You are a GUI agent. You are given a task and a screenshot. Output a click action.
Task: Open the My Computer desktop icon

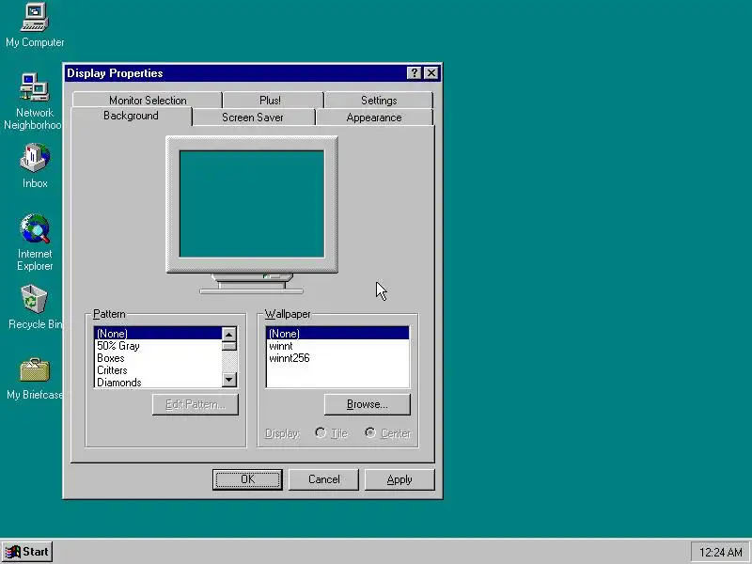tap(35, 25)
